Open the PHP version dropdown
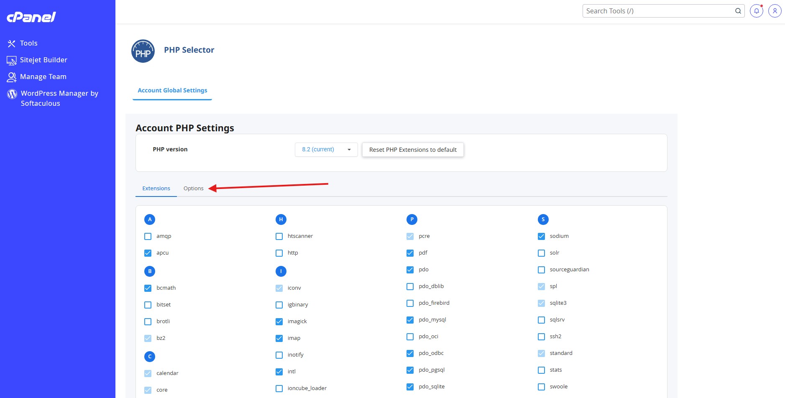Image resolution: width=785 pixels, height=398 pixels. (x=326, y=150)
